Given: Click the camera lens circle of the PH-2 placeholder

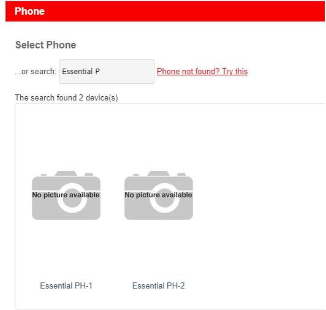Looking at the screenshot, I should 164,198.
